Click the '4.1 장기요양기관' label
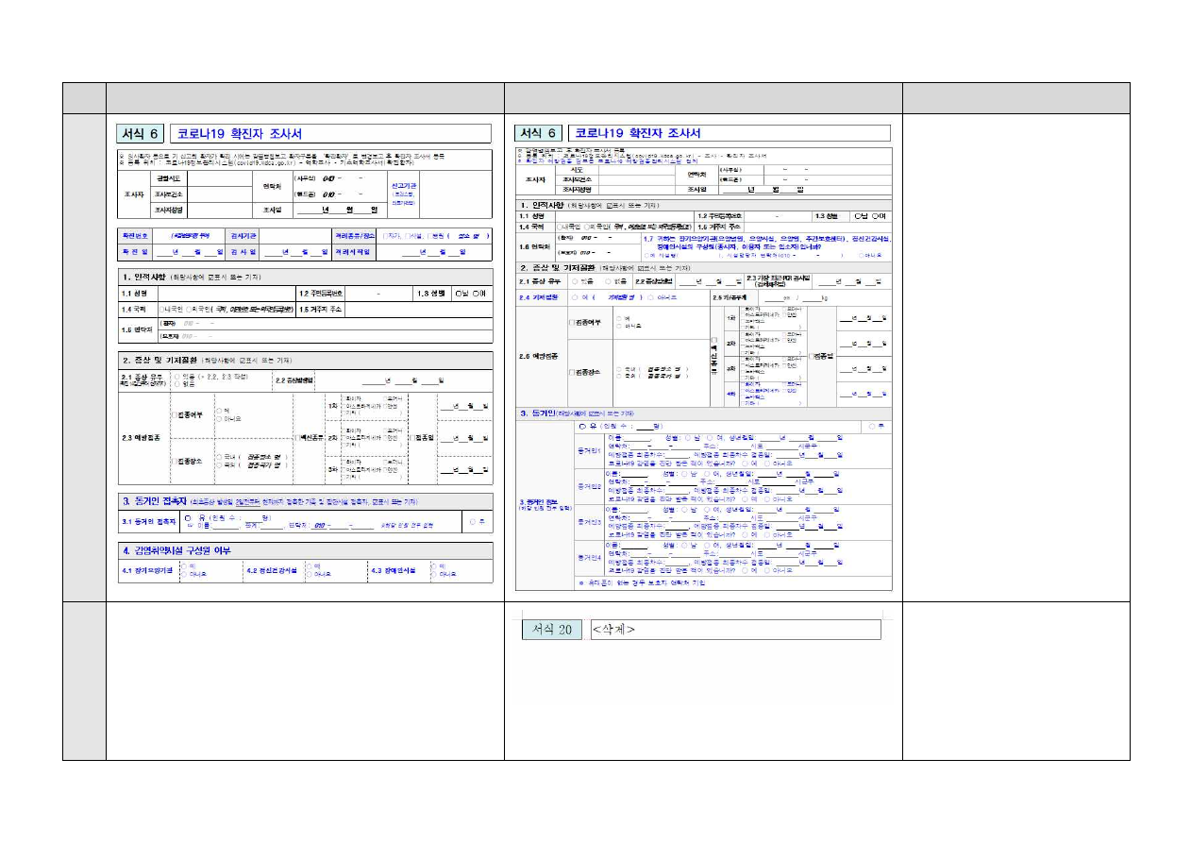 pos(146,570)
